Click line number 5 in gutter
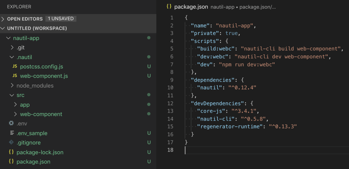The image size is (349, 169). [x=172, y=49]
